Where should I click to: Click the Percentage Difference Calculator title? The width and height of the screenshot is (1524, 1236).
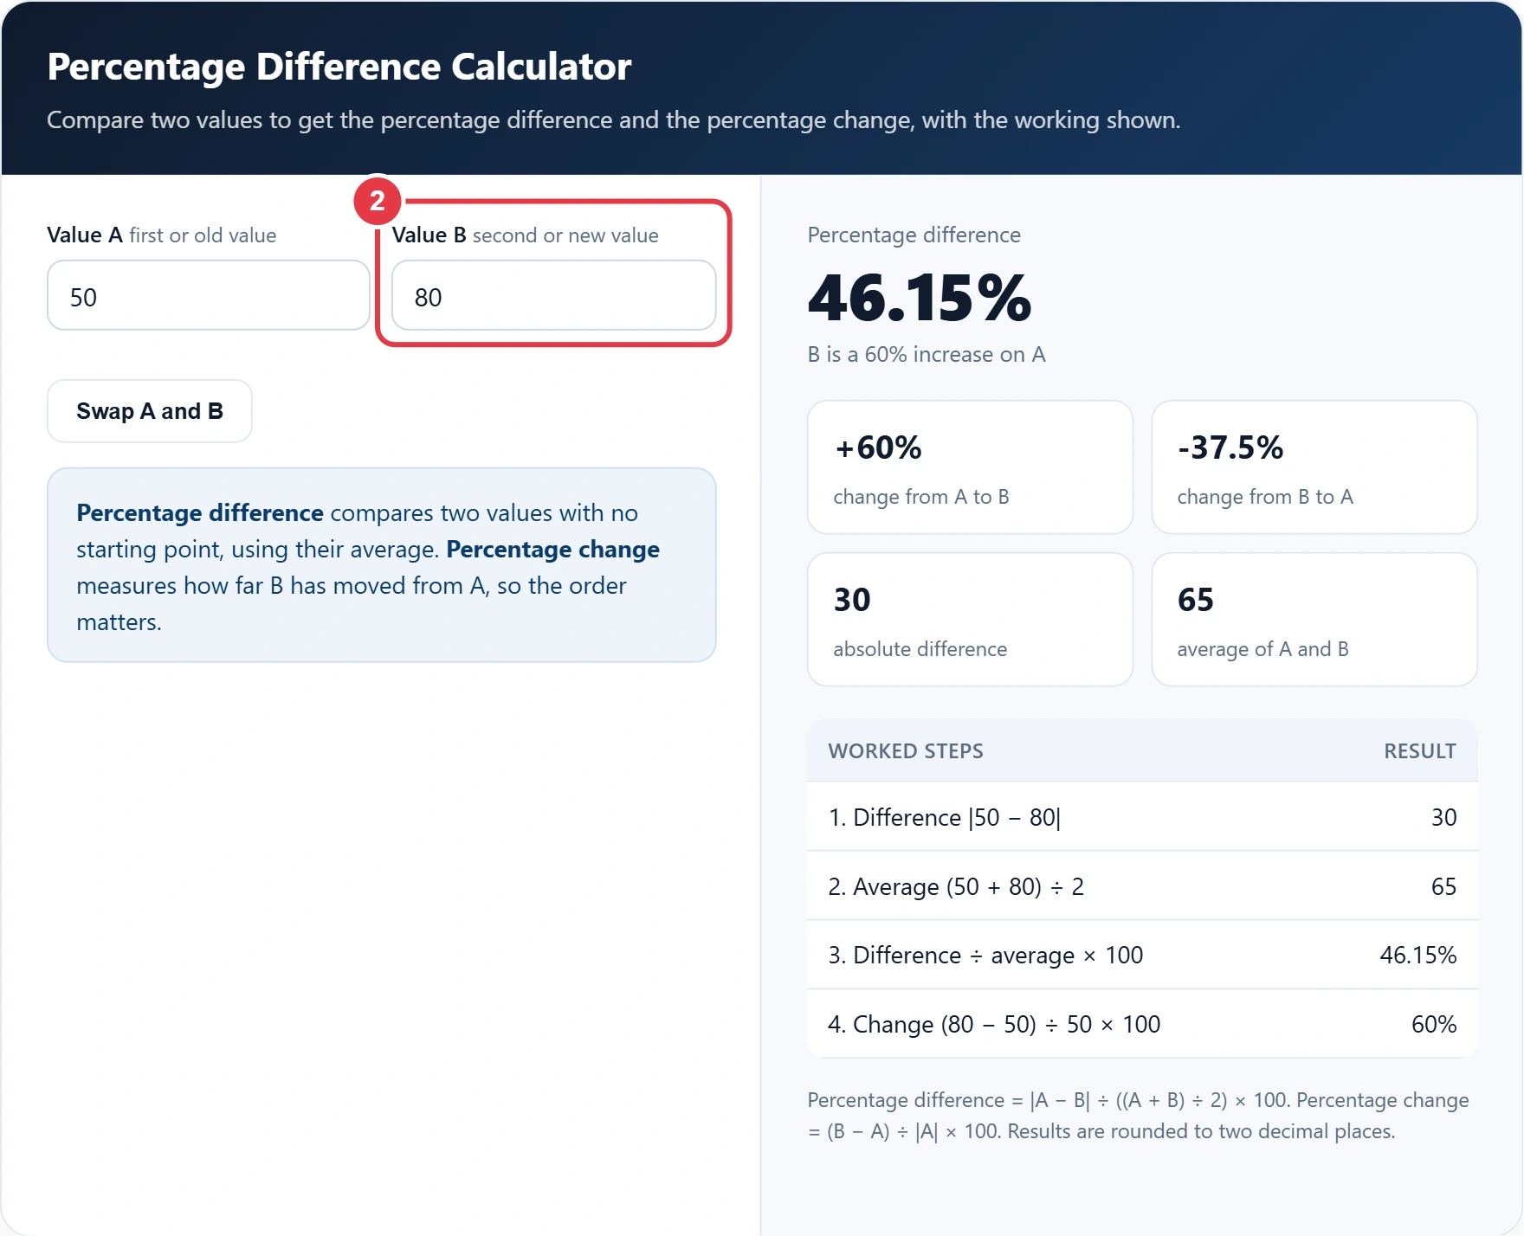339,67
